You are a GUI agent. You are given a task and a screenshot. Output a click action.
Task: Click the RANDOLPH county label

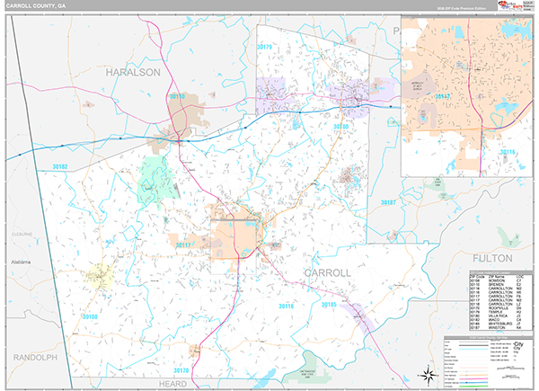35,358
